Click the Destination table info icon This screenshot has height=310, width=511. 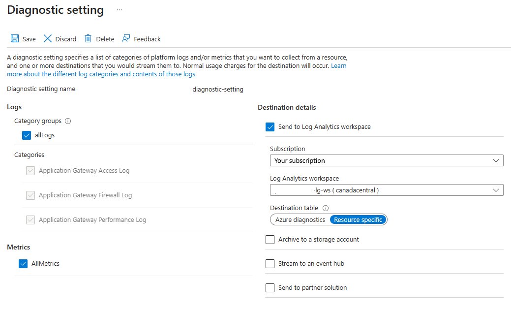pyautogui.click(x=325, y=208)
